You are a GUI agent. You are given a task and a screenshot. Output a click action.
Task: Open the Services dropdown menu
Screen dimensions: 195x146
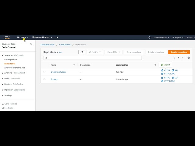click(23, 37)
